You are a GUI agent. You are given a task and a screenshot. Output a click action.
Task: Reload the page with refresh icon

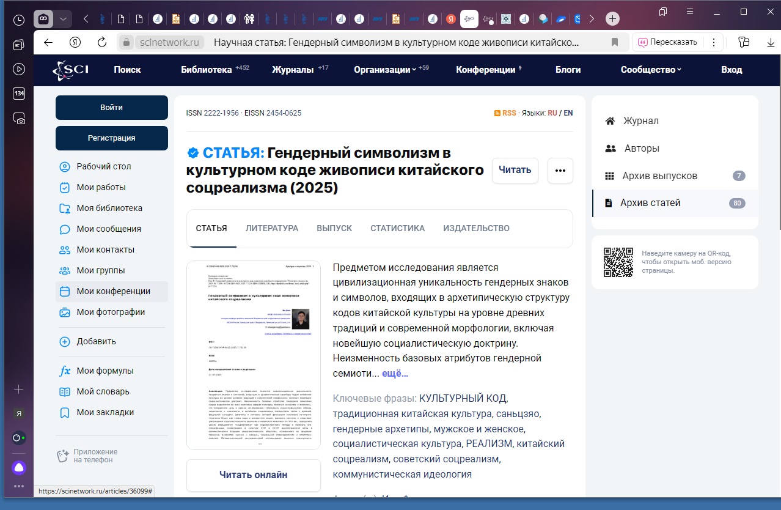pyautogui.click(x=102, y=42)
